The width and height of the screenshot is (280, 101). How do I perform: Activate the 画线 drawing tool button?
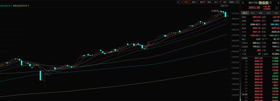[x=209, y=2]
